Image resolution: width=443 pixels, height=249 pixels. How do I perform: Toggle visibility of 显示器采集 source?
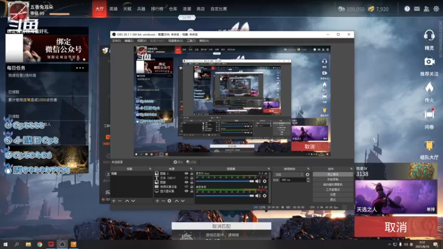186,191
